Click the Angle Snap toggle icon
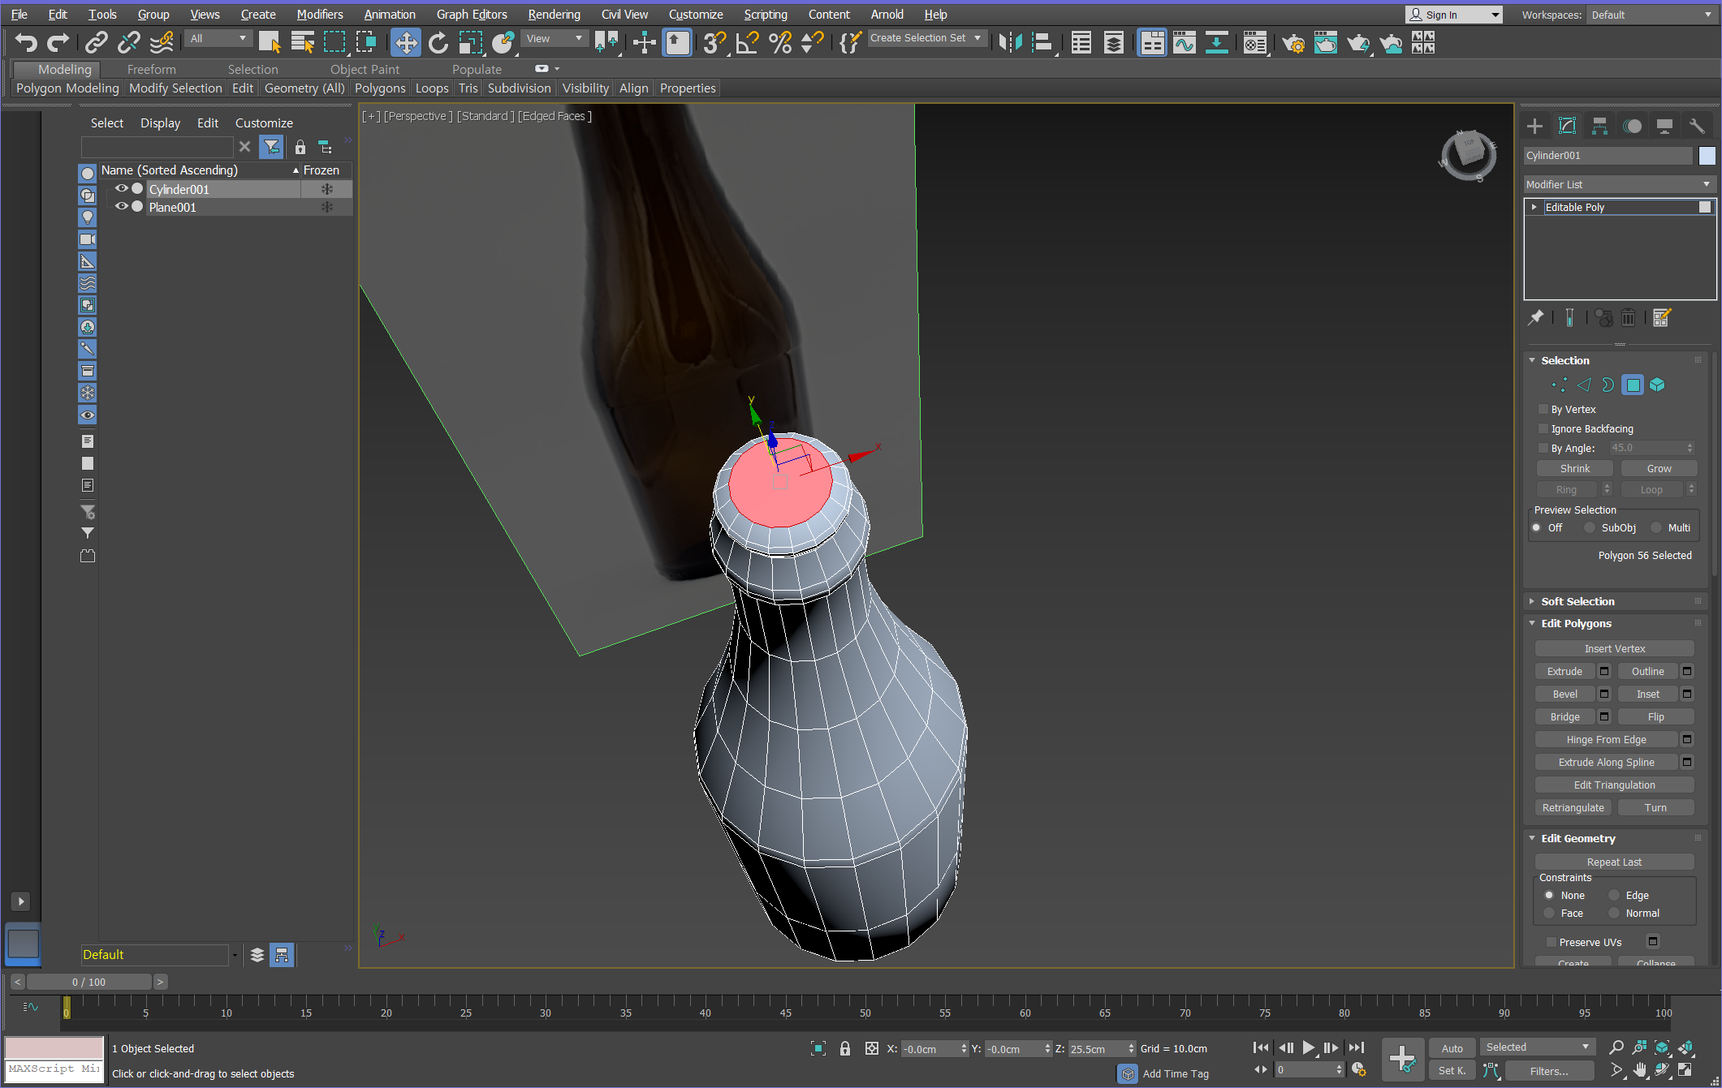Image resolution: width=1722 pixels, height=1088 pixels. point(747,42)
